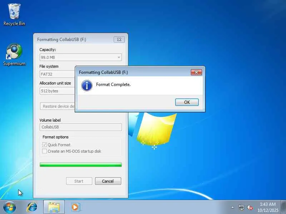This screenshot has width=286, height=214.
Task: Click the muted volume tray icon
Action: click(x=250, y=207)
